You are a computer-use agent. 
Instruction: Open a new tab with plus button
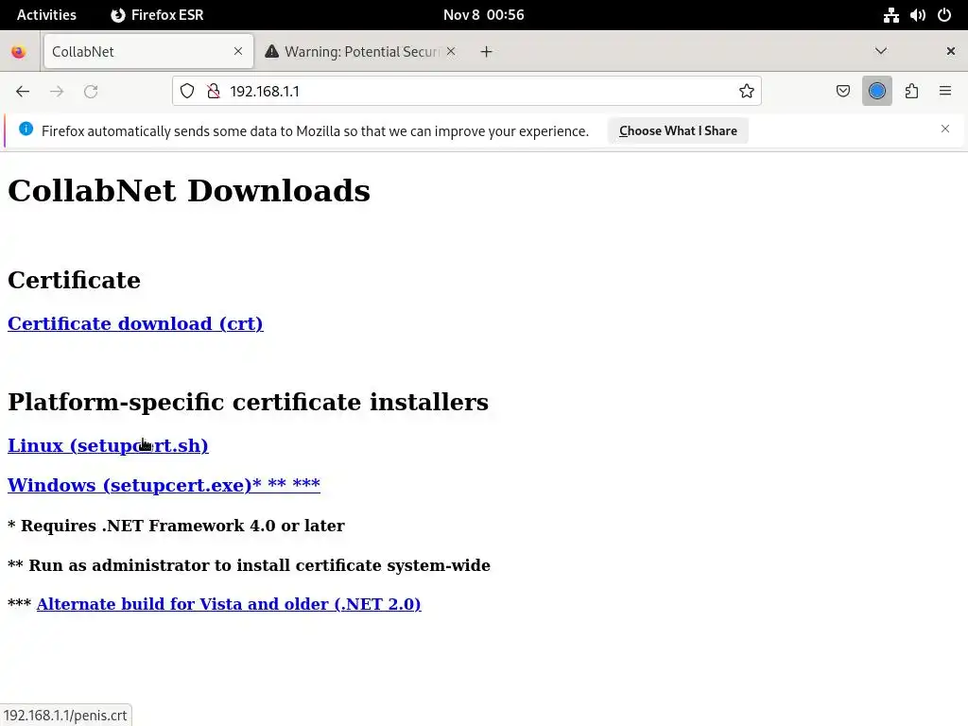pyautogui.click(x=487, y=52)
